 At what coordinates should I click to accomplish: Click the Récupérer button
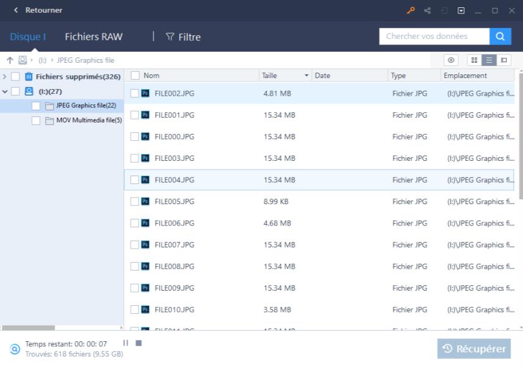(x=474, y=349)
